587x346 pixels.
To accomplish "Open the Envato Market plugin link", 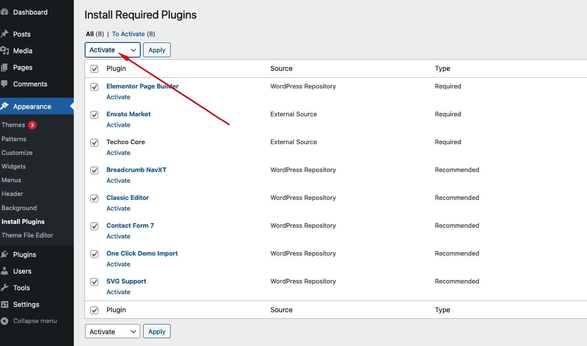I will tap(129, 114).
